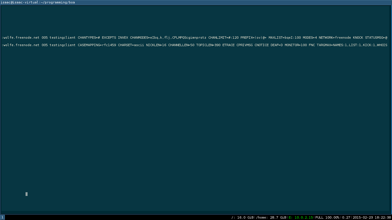Click the EXCEPTS token
392x220 pixels.
point(109,38)
